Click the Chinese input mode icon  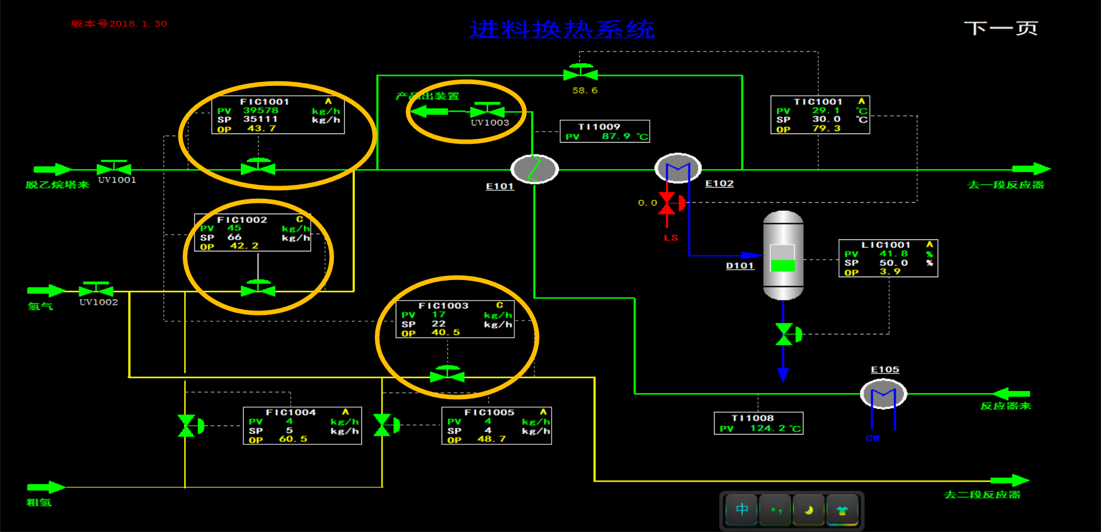coord(741,509)
